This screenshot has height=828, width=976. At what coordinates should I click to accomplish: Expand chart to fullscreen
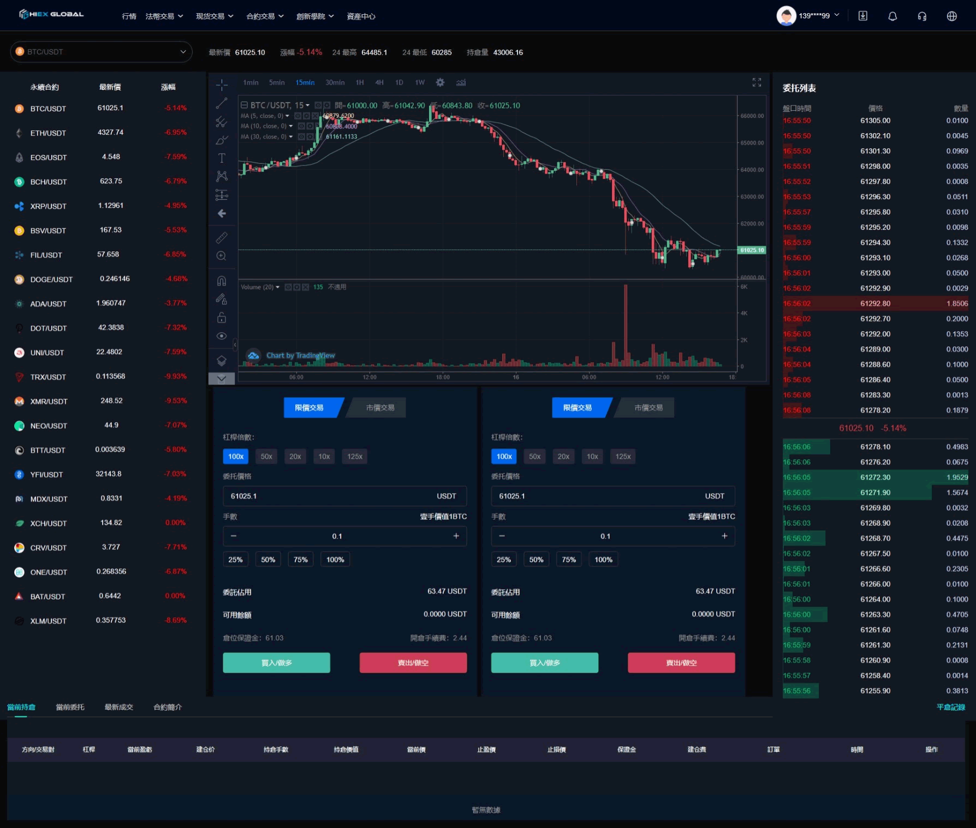coord(757,82)
